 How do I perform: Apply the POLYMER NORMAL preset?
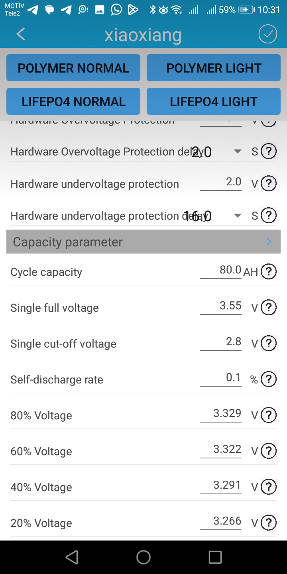coord(73,68)
